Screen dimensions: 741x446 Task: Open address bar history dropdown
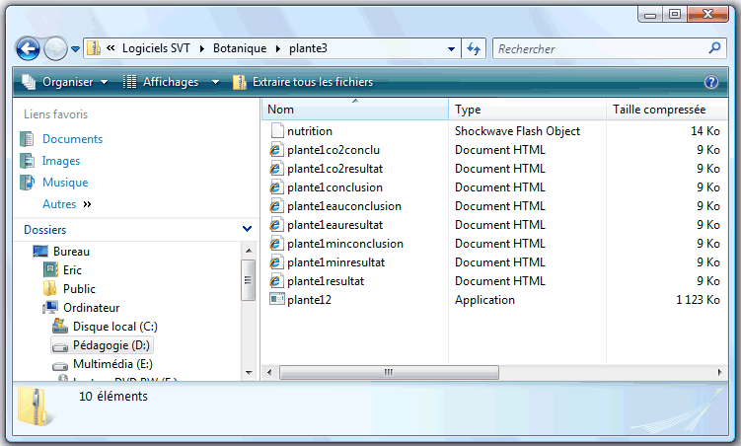tap(451, 48)
